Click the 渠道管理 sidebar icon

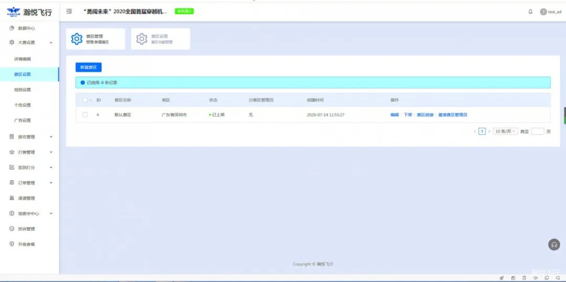click(12, 198)
